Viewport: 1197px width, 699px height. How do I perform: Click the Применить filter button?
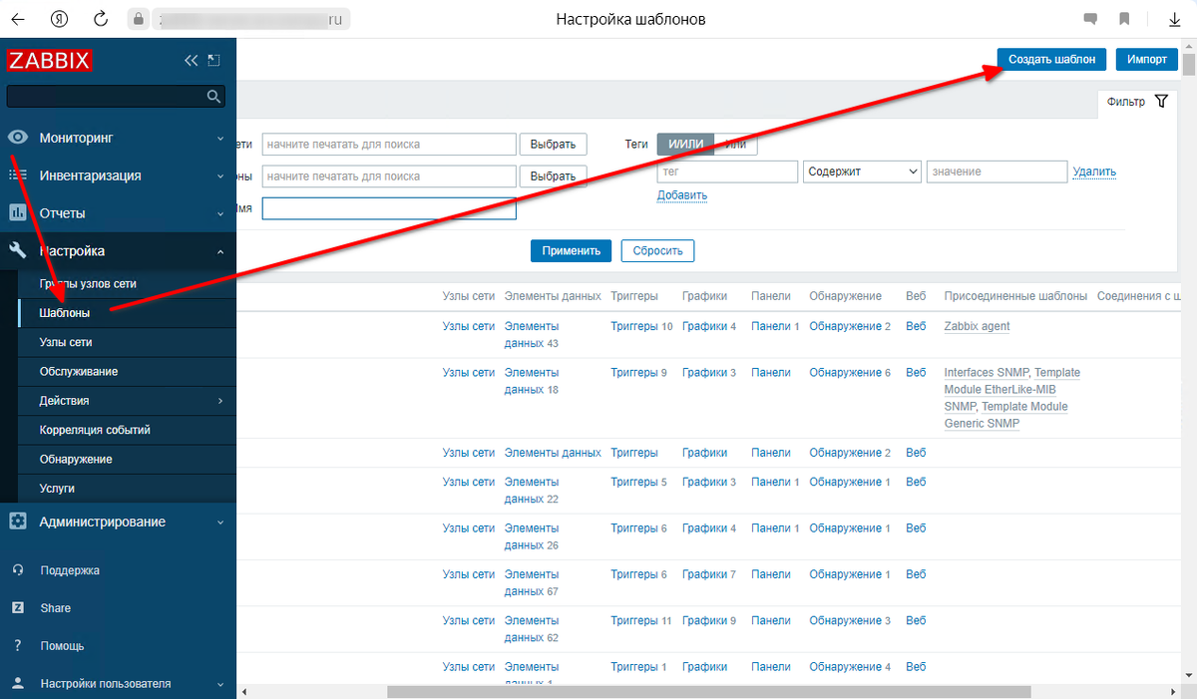point(571,250)
